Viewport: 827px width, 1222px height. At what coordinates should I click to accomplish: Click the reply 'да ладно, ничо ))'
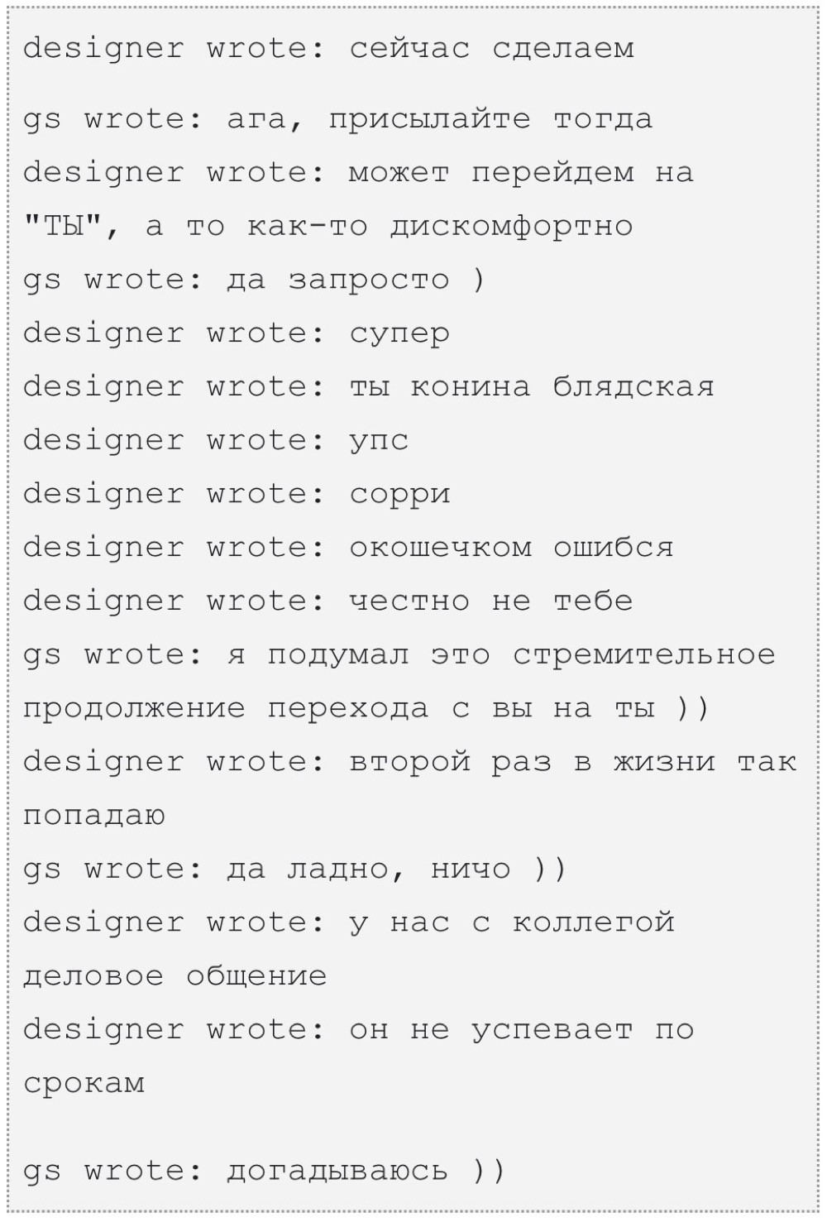point(397,870)
